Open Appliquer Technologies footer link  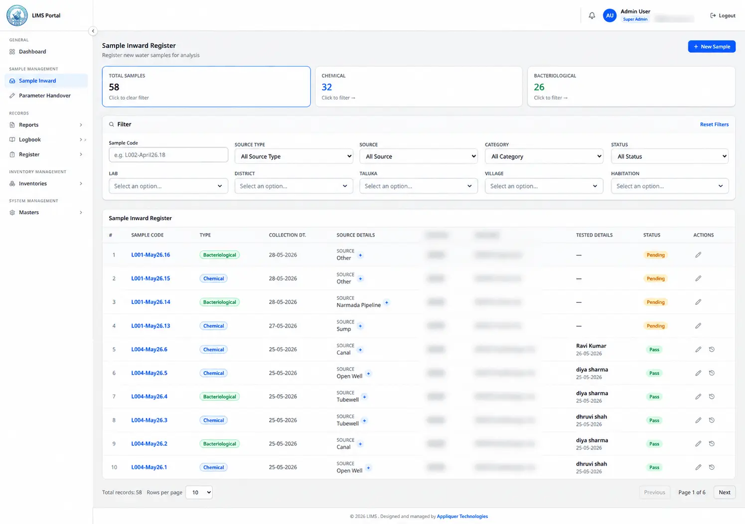[x=462, y=517]
